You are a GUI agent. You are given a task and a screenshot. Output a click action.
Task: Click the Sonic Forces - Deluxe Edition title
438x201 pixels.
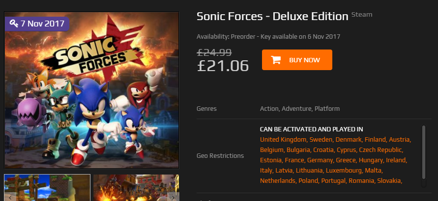pos(272,16)
